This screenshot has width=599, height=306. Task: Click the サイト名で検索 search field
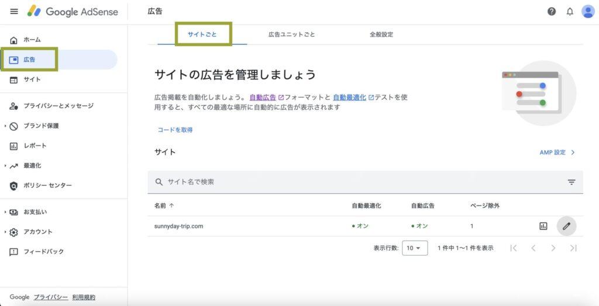[351, 182]
